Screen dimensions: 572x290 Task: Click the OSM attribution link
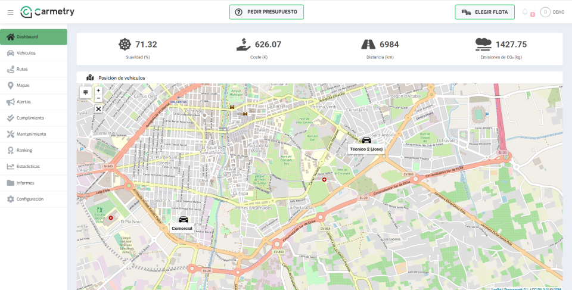[557, 289]
